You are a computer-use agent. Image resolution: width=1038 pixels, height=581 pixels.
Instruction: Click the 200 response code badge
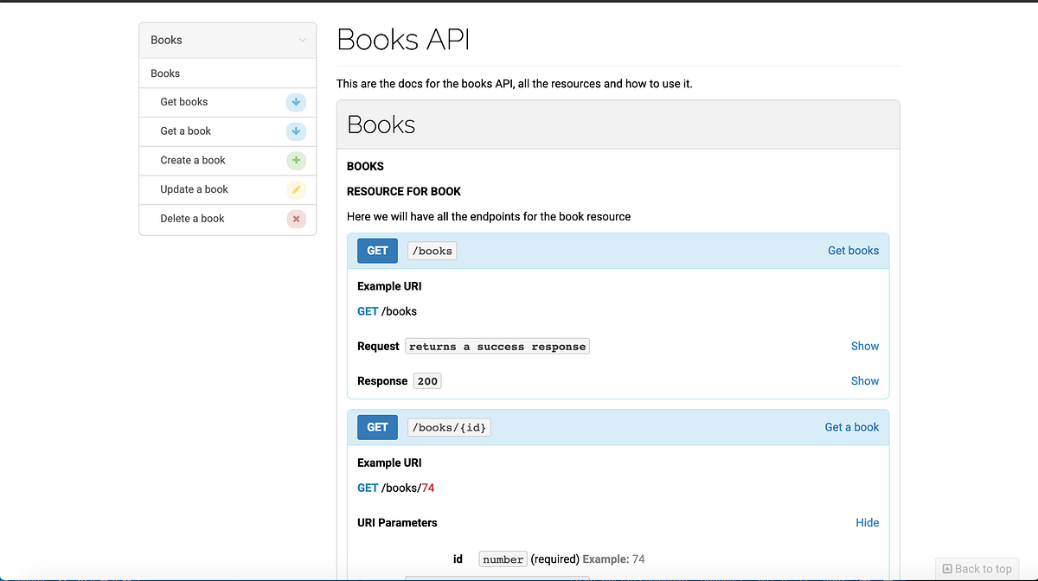click(x=426, y=380)
